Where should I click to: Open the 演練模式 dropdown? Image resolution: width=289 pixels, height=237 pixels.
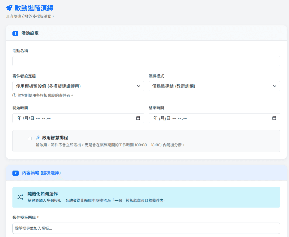pyautogui.click(x=214, y=86)
